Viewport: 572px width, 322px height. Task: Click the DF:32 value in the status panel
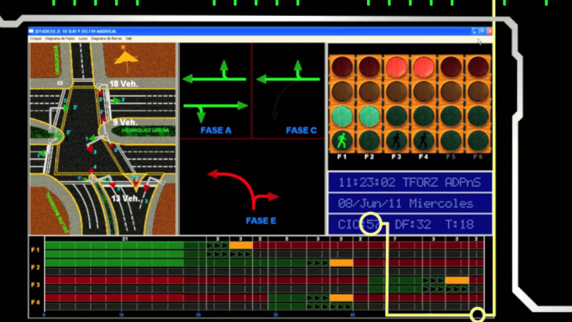413,224
